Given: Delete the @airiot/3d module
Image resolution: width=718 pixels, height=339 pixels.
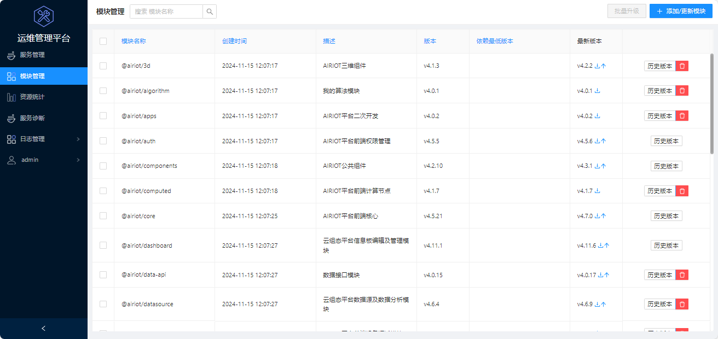Looking at the screenshot, I should point(682,66).
